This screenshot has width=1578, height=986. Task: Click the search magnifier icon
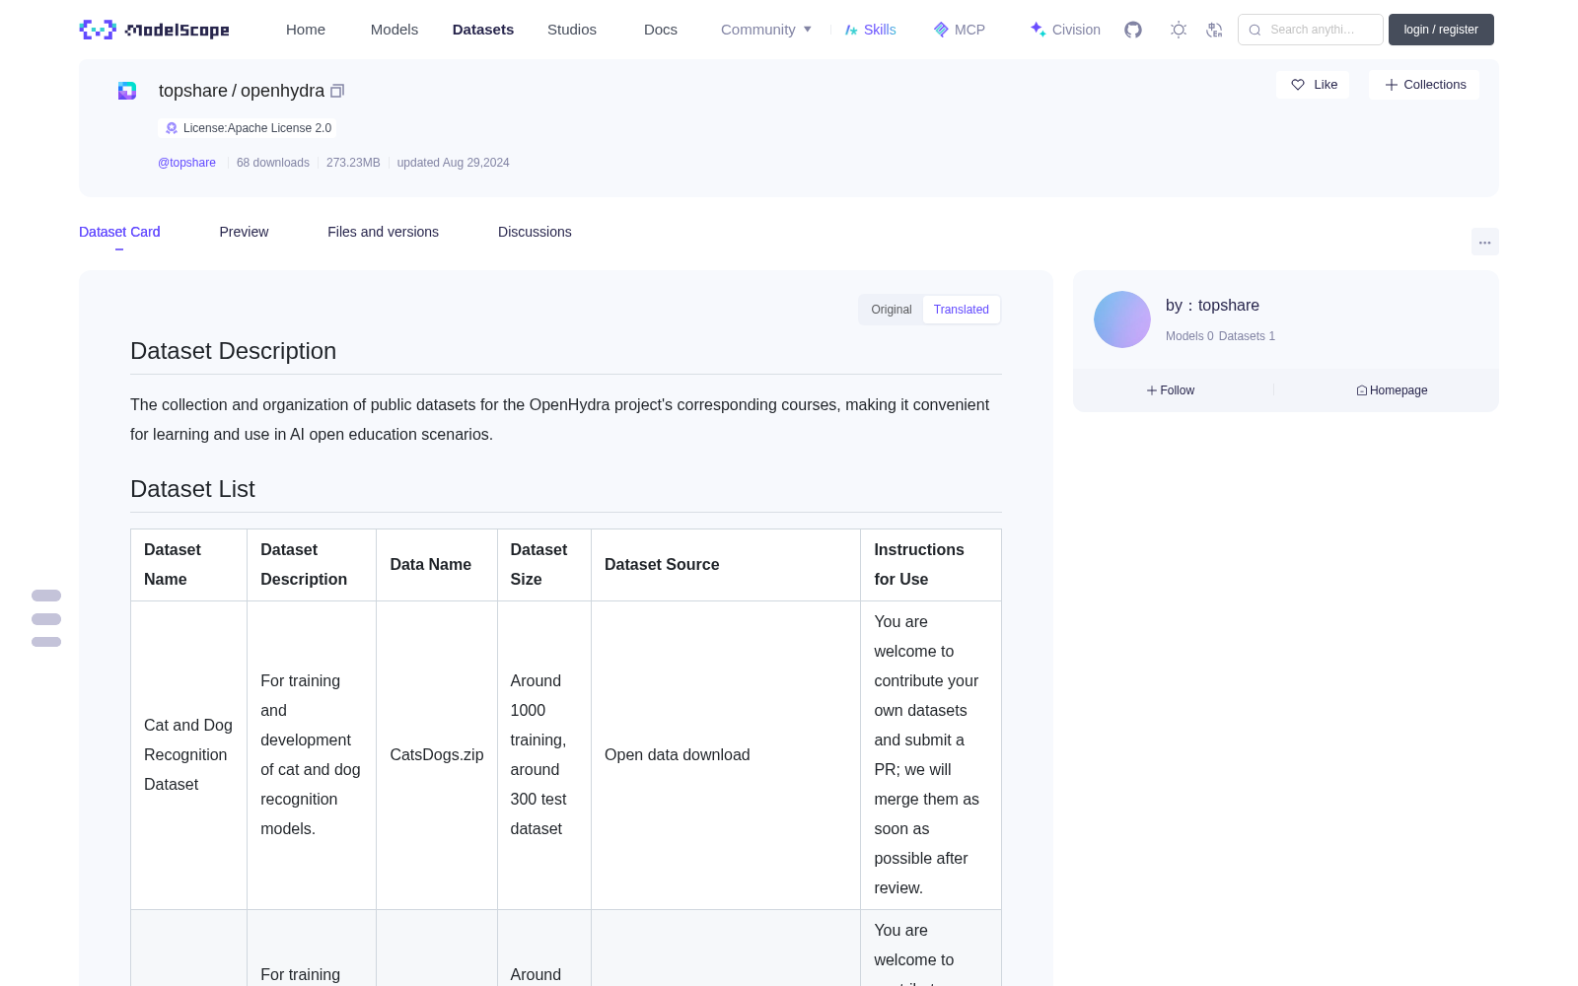click(1255, 30)
